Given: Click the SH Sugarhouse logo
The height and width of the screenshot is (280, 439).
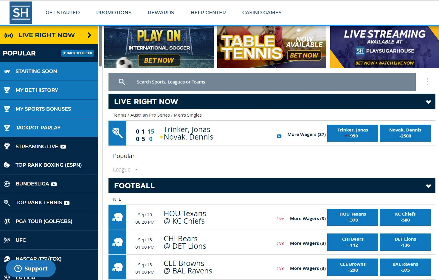Looking at the screenshot, I should [x=21, y=13].
